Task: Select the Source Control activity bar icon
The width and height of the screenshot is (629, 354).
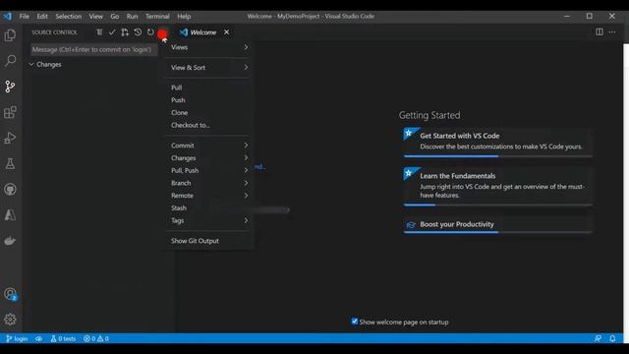Action: pyautogui.click(x=10, y=87)
